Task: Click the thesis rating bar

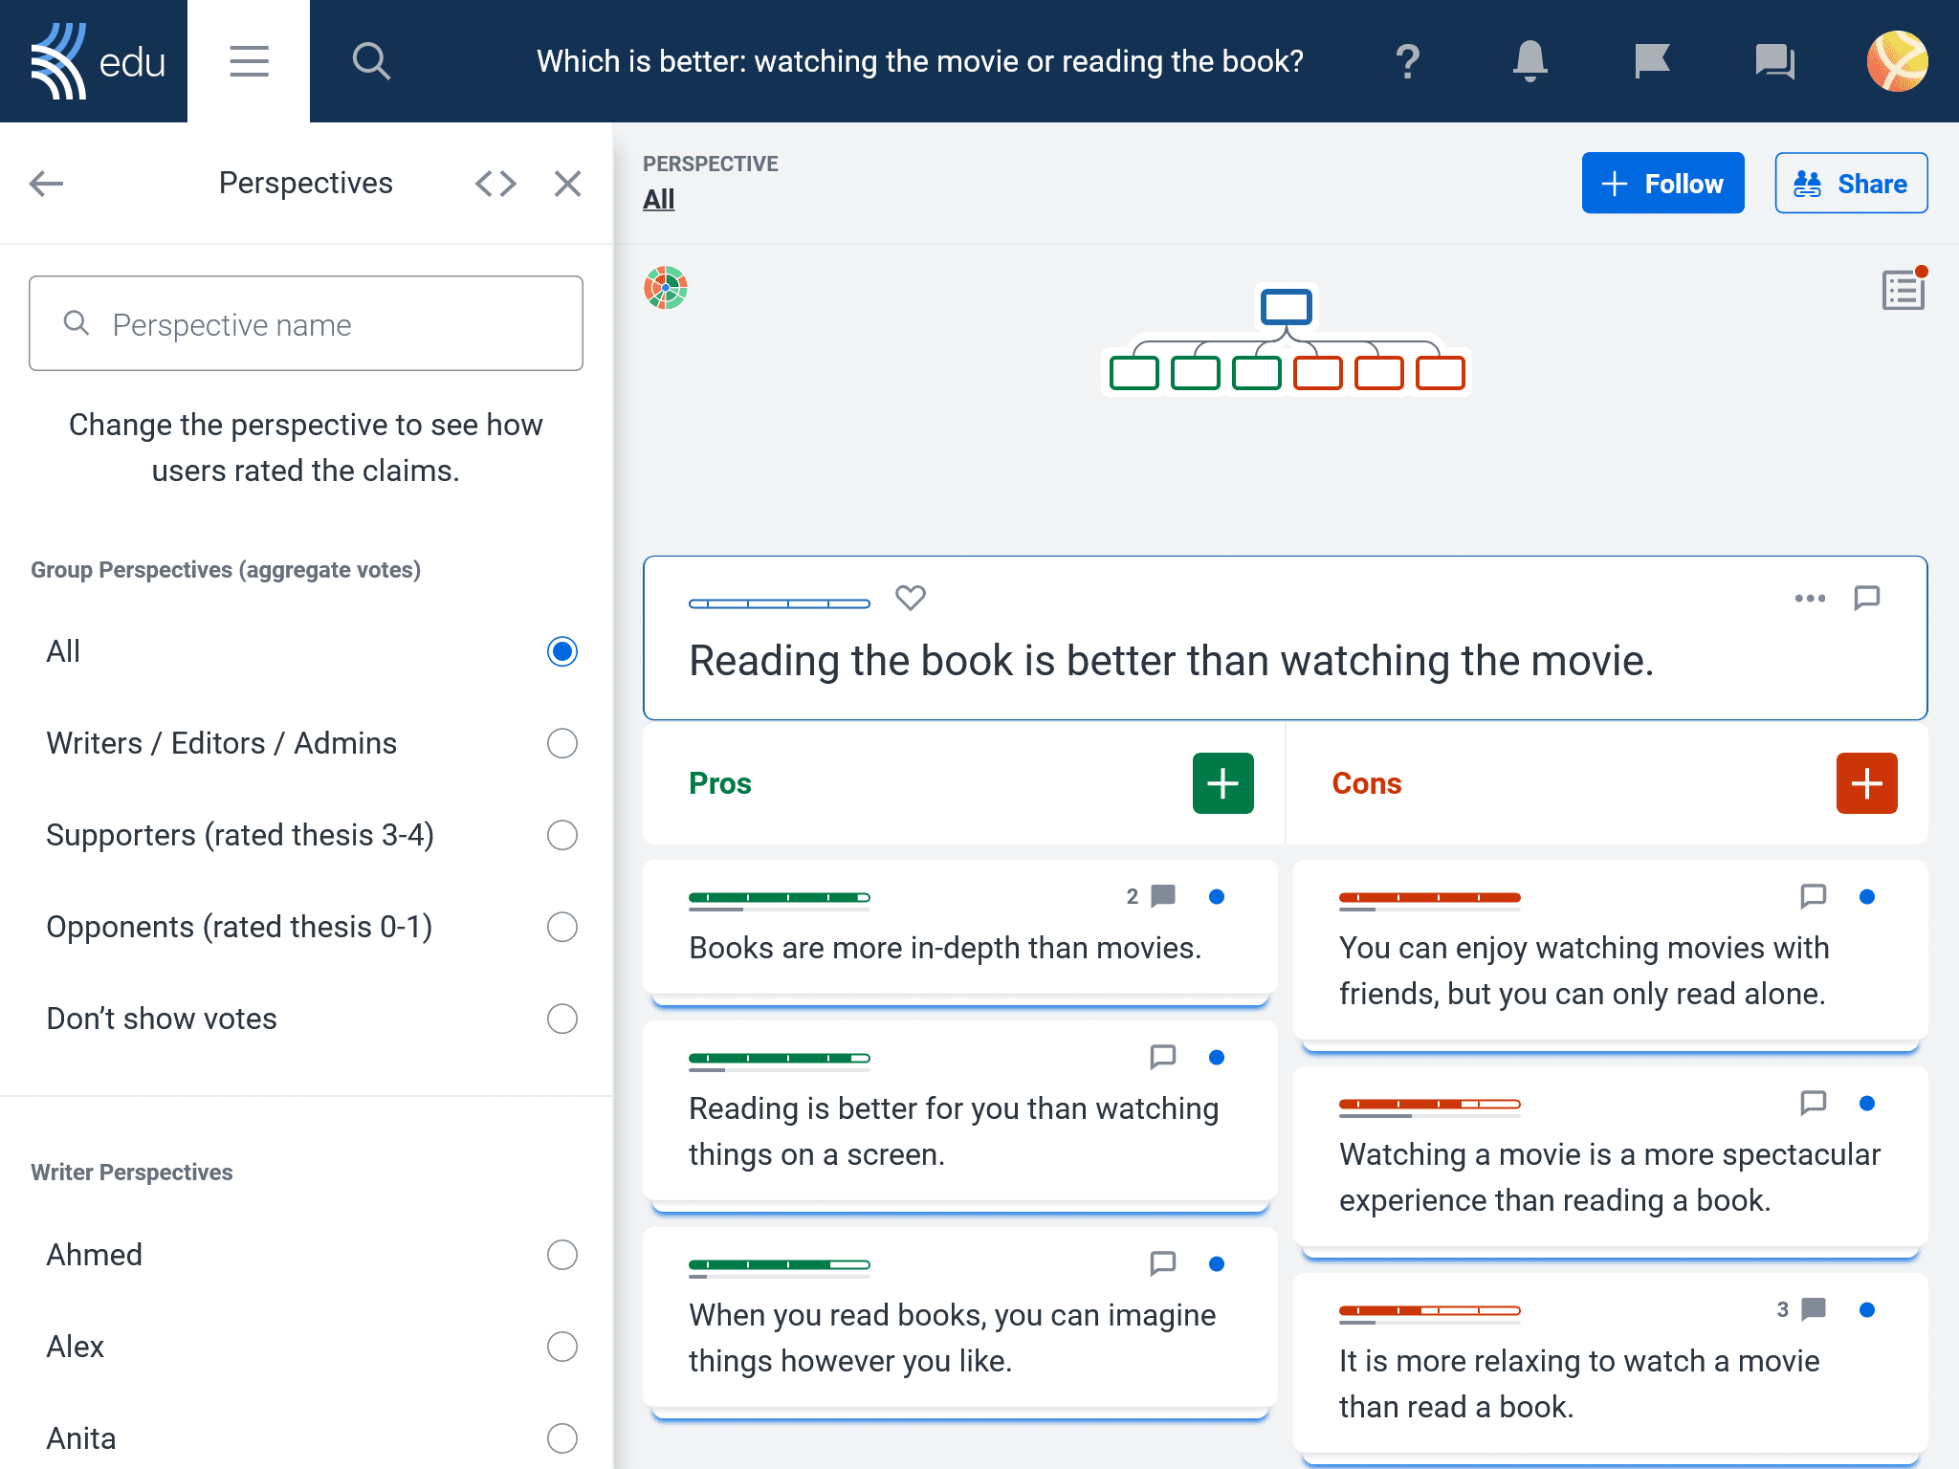Action: click(780, 603)
